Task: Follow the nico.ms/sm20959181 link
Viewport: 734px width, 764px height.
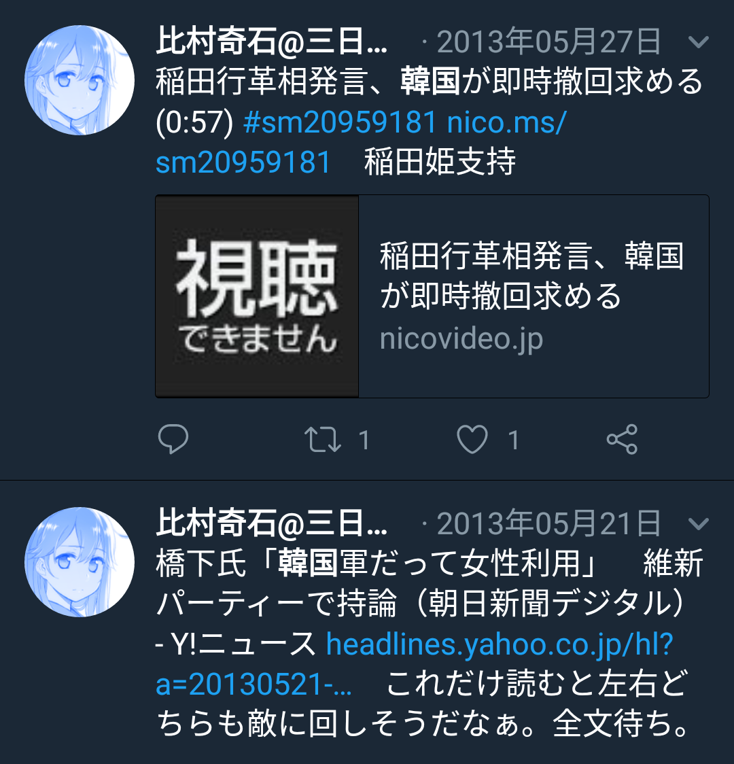Action: 361,142
